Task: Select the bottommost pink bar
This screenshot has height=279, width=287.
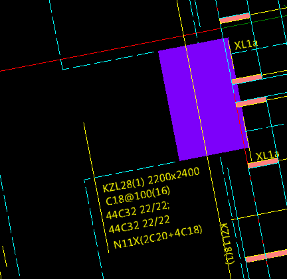Action: coord(266,256)
